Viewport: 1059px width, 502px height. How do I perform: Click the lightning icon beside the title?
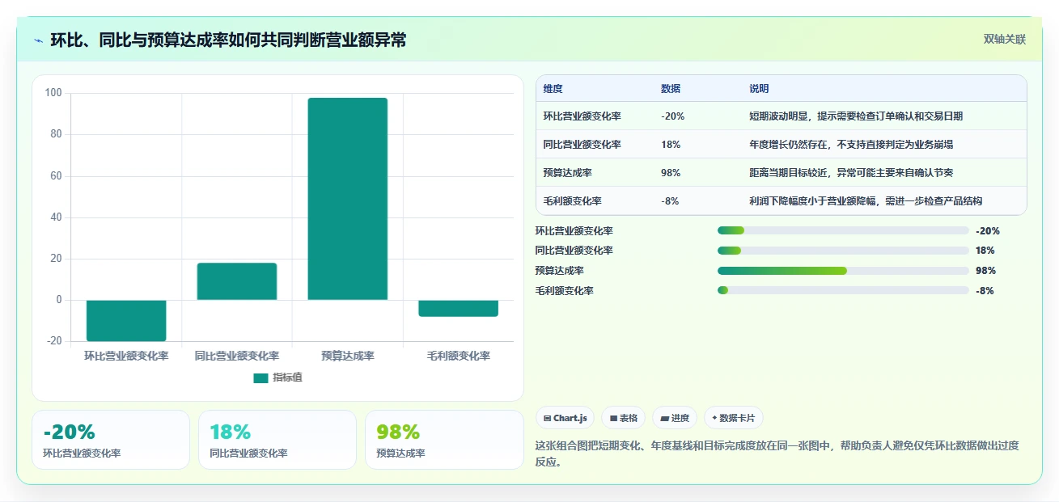(38, 40)
